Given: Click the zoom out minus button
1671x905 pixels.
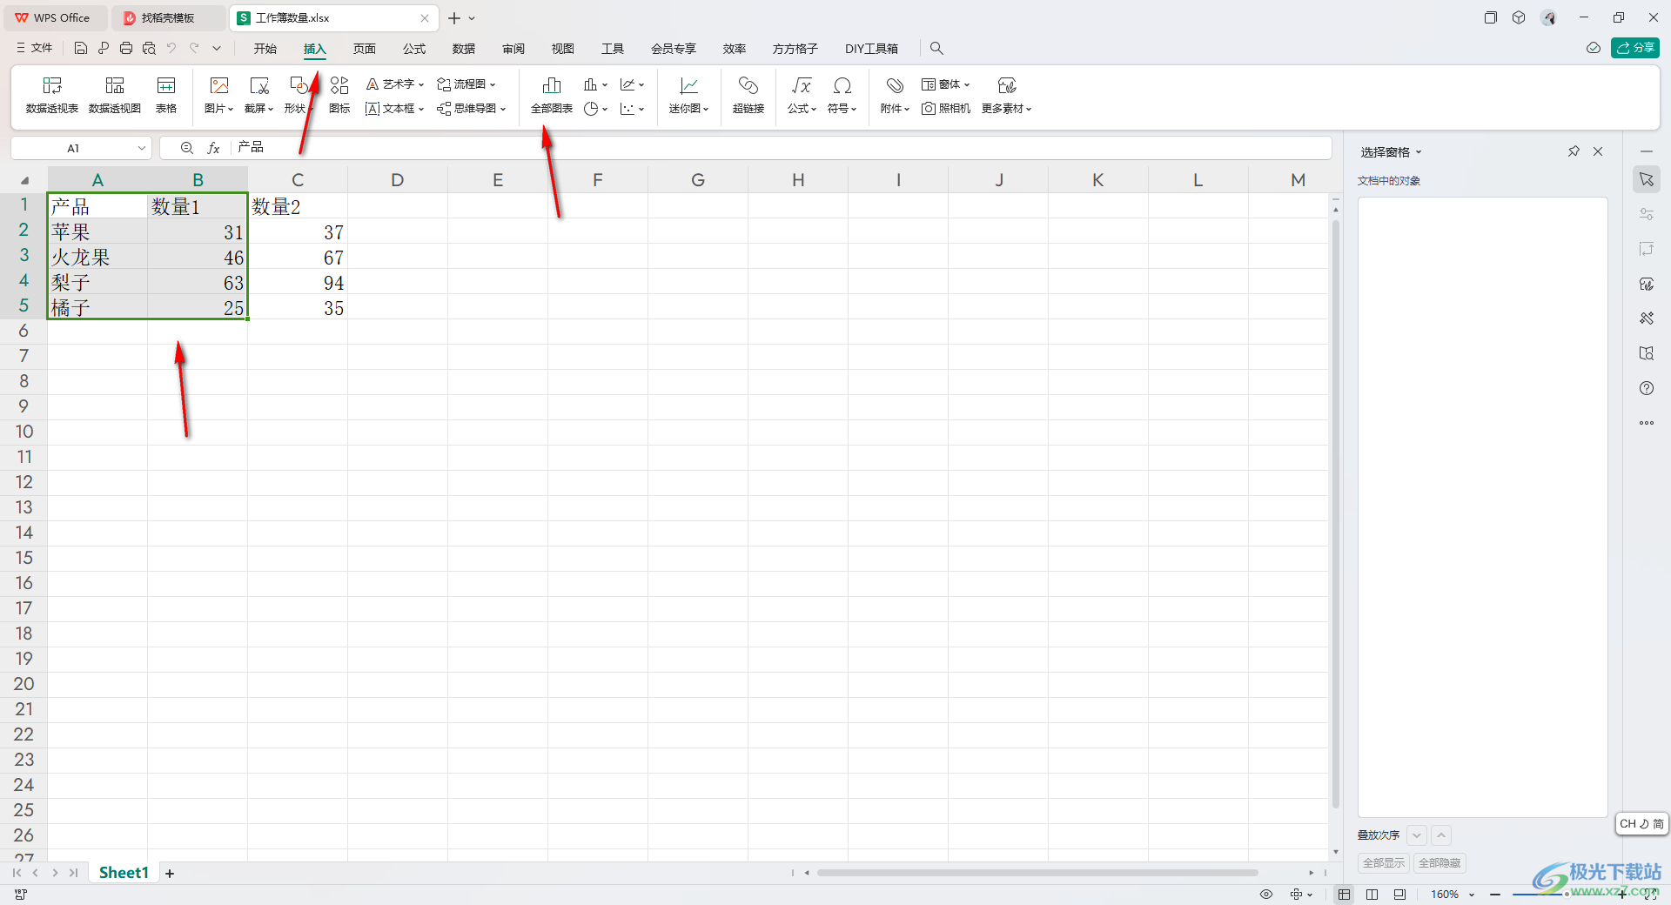Looking at the screenshot, I should coord(1495,895).
